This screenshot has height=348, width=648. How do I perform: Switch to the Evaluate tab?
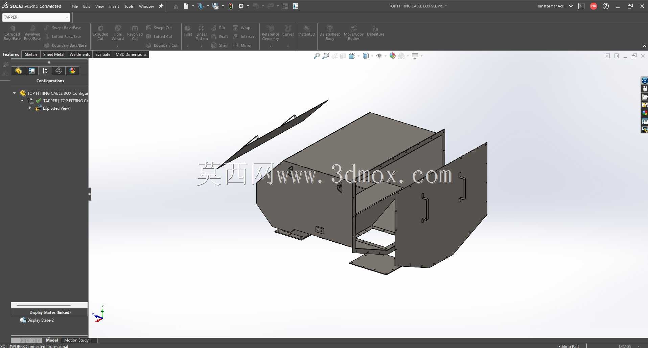tap(103, 55)
